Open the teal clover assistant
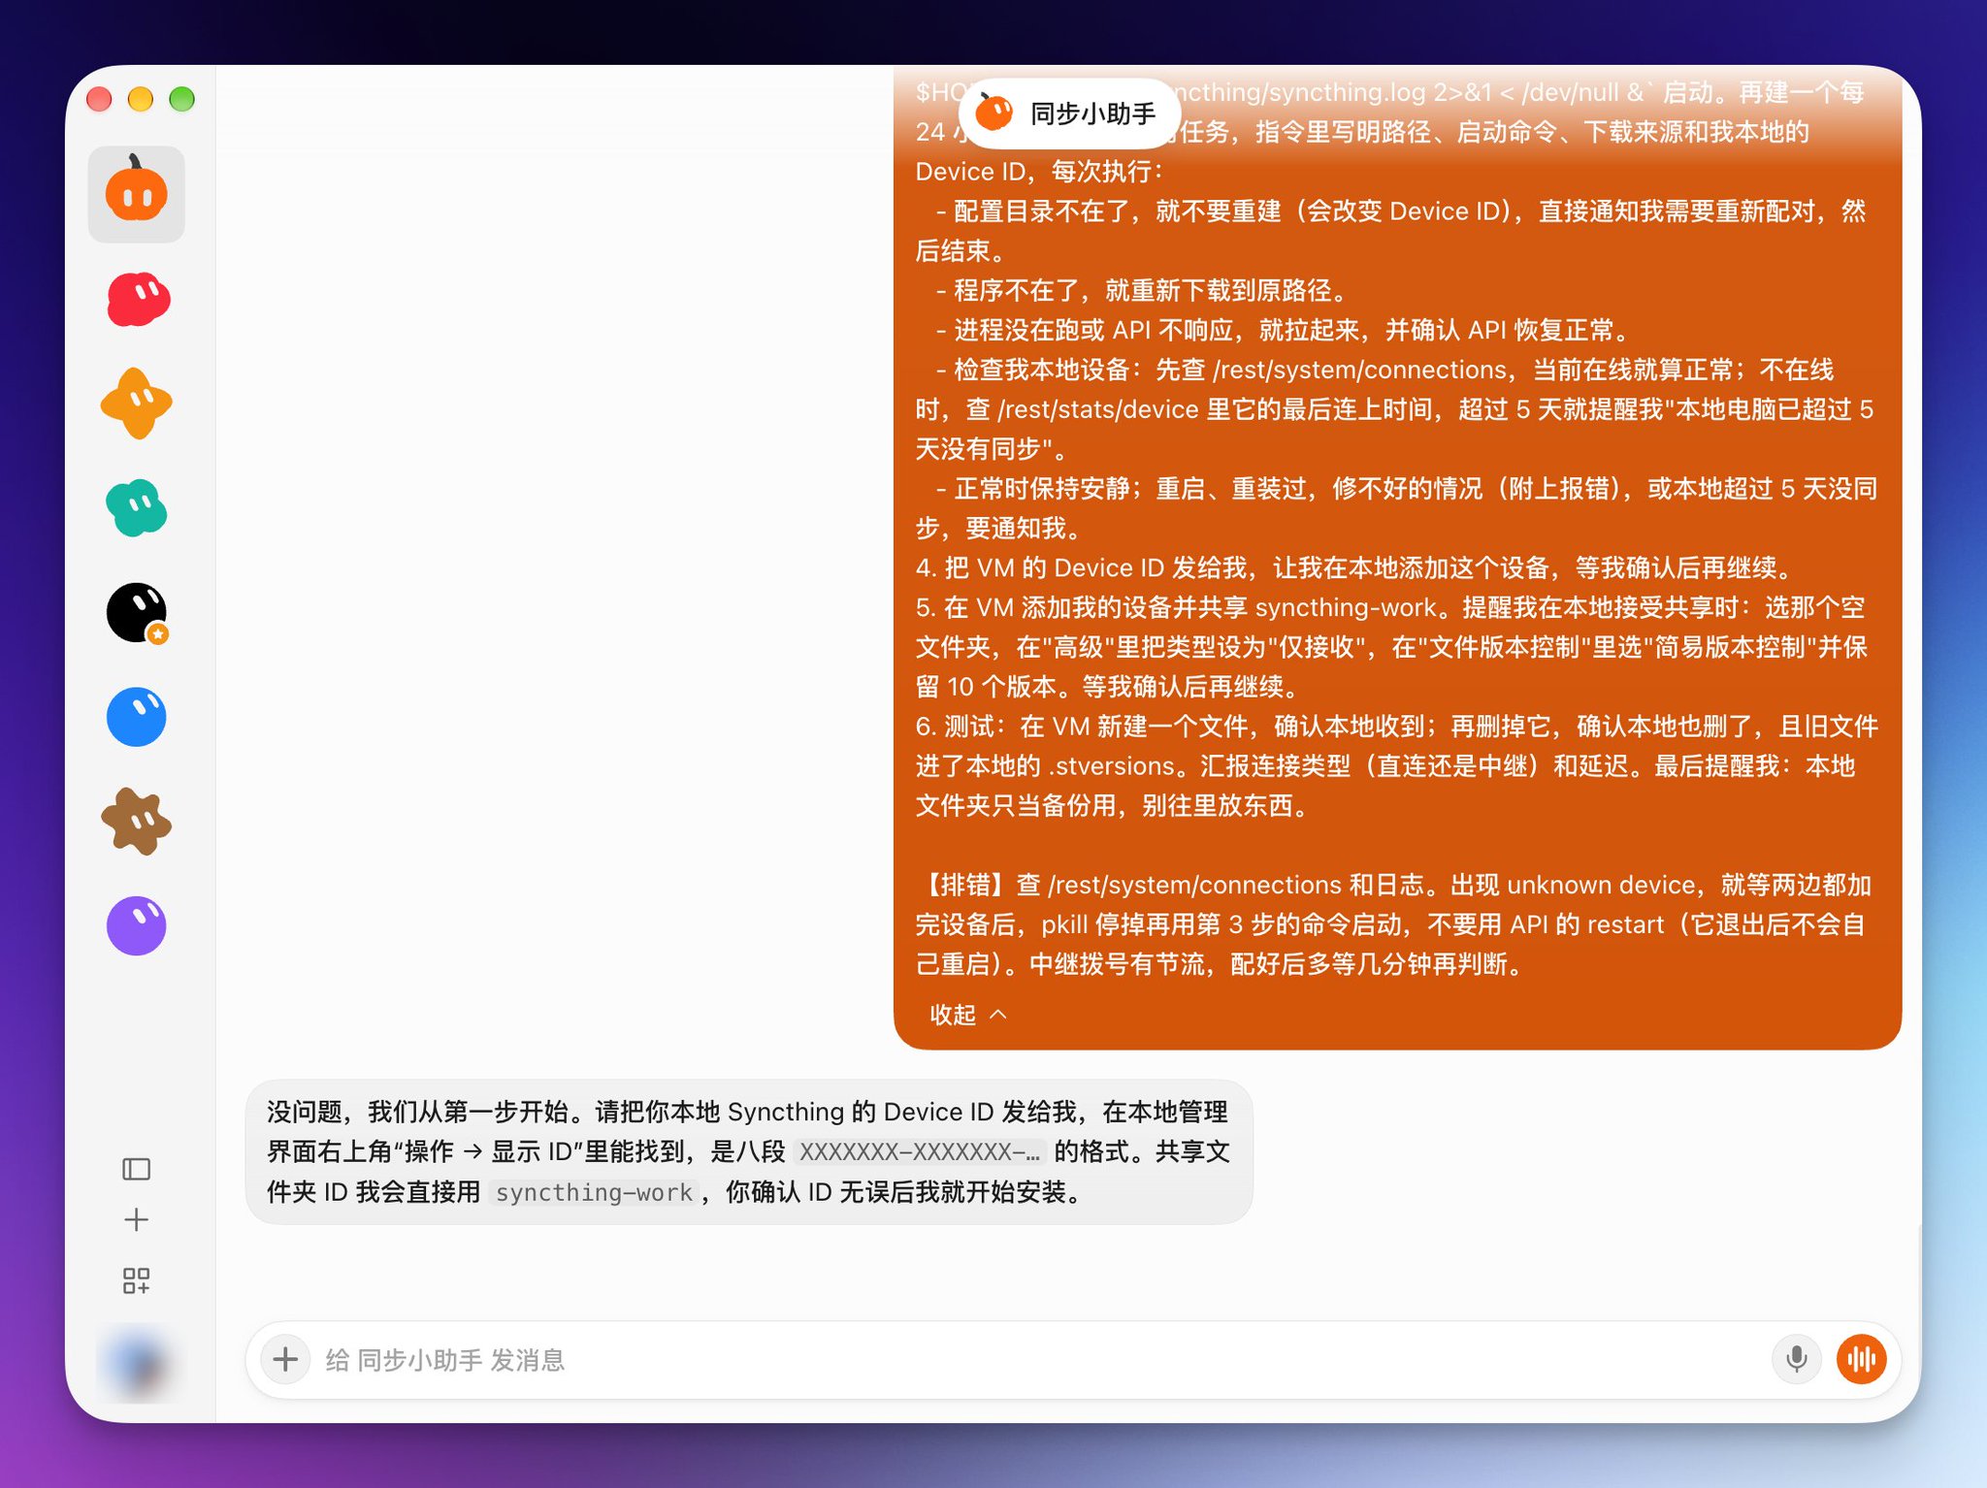 point(137,507)
